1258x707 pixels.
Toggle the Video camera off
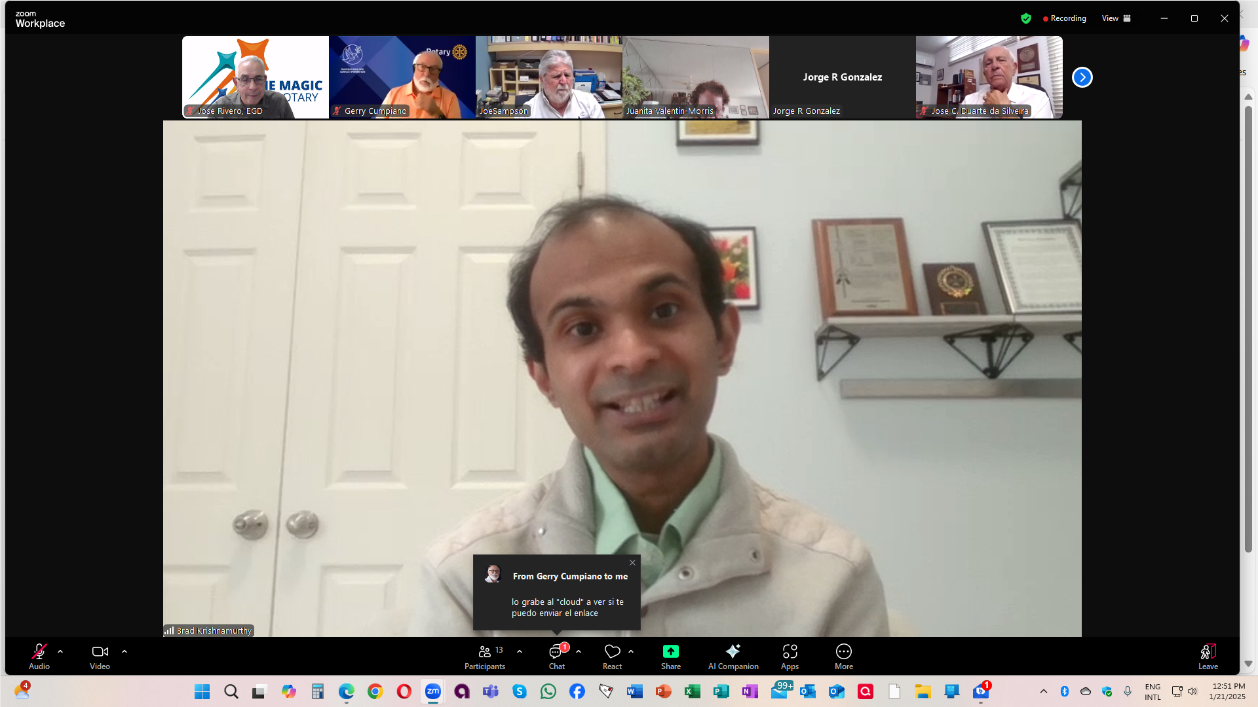tap(100, 652)
